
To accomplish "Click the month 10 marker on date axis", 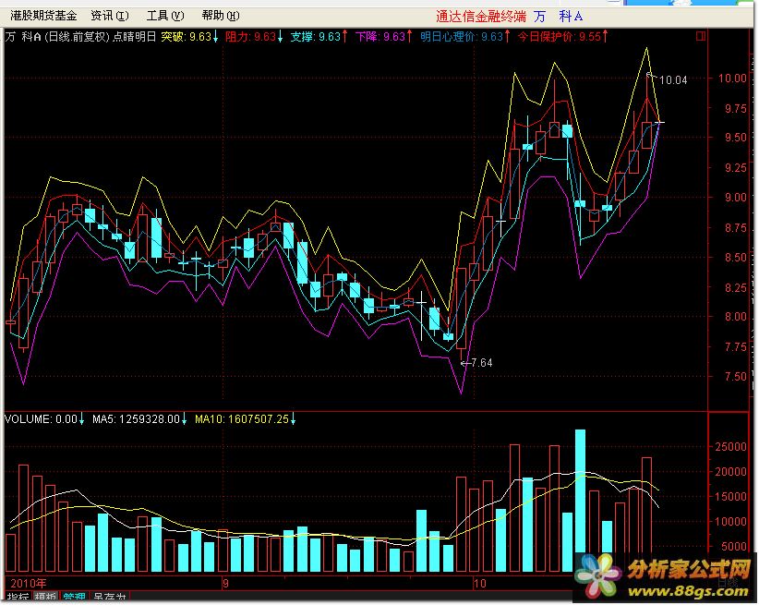I will (480, 583).
